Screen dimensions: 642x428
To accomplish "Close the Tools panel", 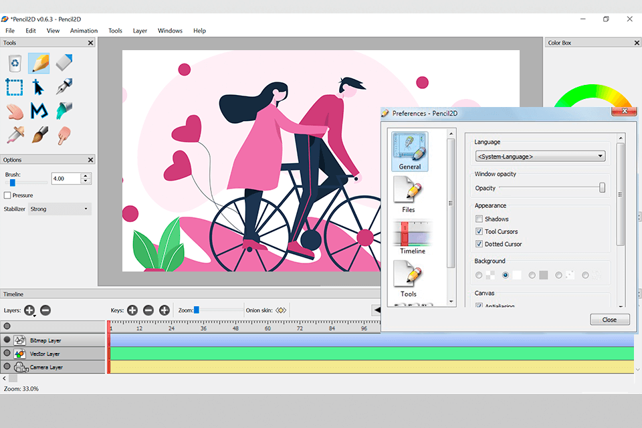I will pyautogui.click(x=91, y=43).
